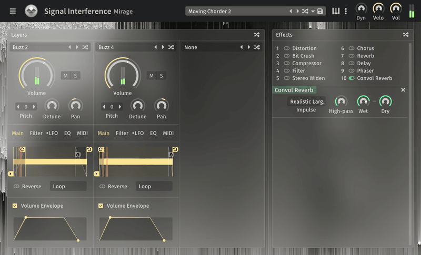
Task: Randomize the preset with top shuffle icon
Action: point(305,11)
